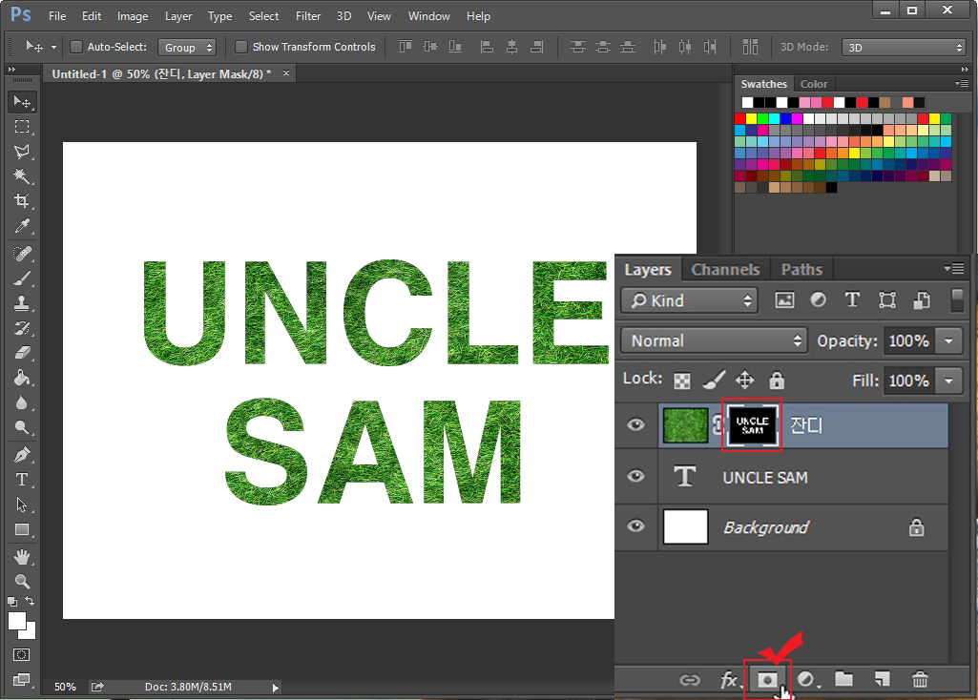Hide the Background layer
Screen dimensions: 978x700
pyautogui.click(x=635, y=526)
